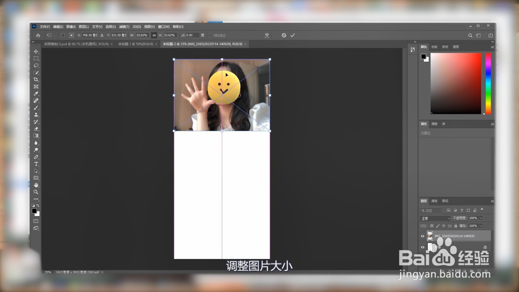Enable the 消除锯齿 anti-alias checkbox
This screenshot has width=519, height=292.
[210, 35]
